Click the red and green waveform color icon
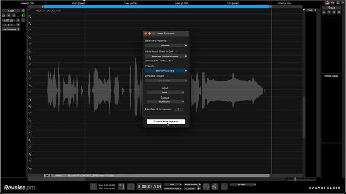 [23, 20]
